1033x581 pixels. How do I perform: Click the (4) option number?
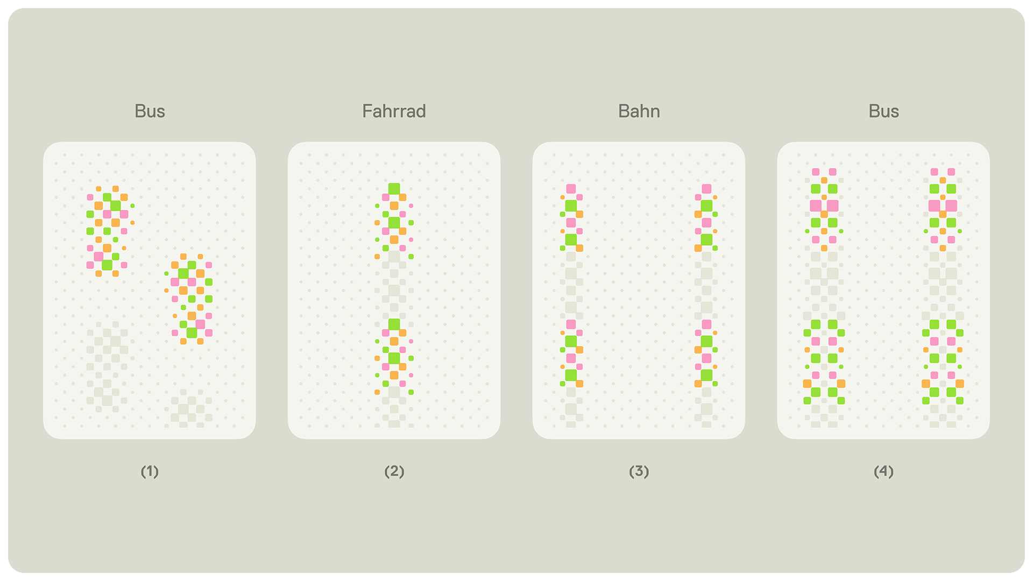[883, 471]
